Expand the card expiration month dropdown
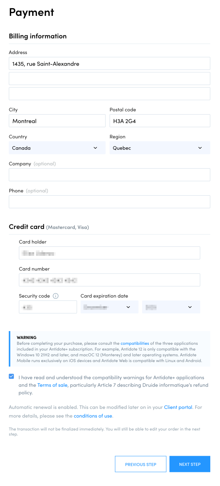The image size is (220, 486). coord(109,307)
